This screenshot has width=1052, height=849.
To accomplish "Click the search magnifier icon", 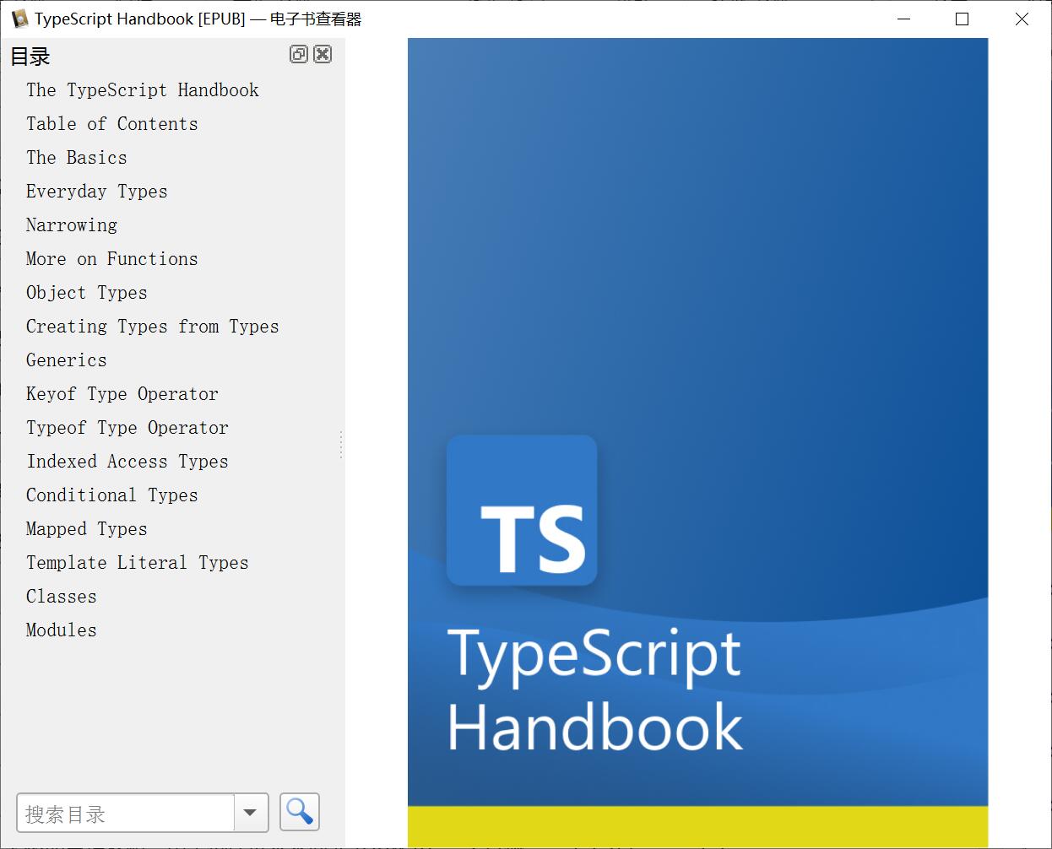I will [299, 812].
